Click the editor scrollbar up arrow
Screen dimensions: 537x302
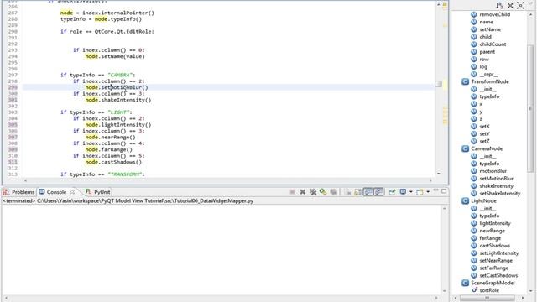438,4
